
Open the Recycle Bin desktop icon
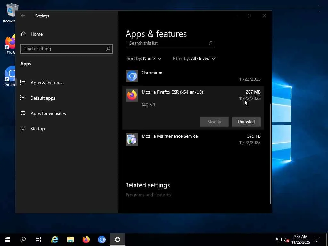[x=9, y=13]
